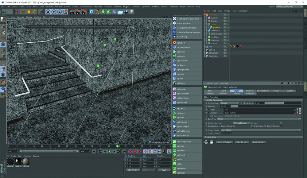This screenshot has width=307, height=178.
Task: Jump to the end of the animation
Action: [124, 152]
